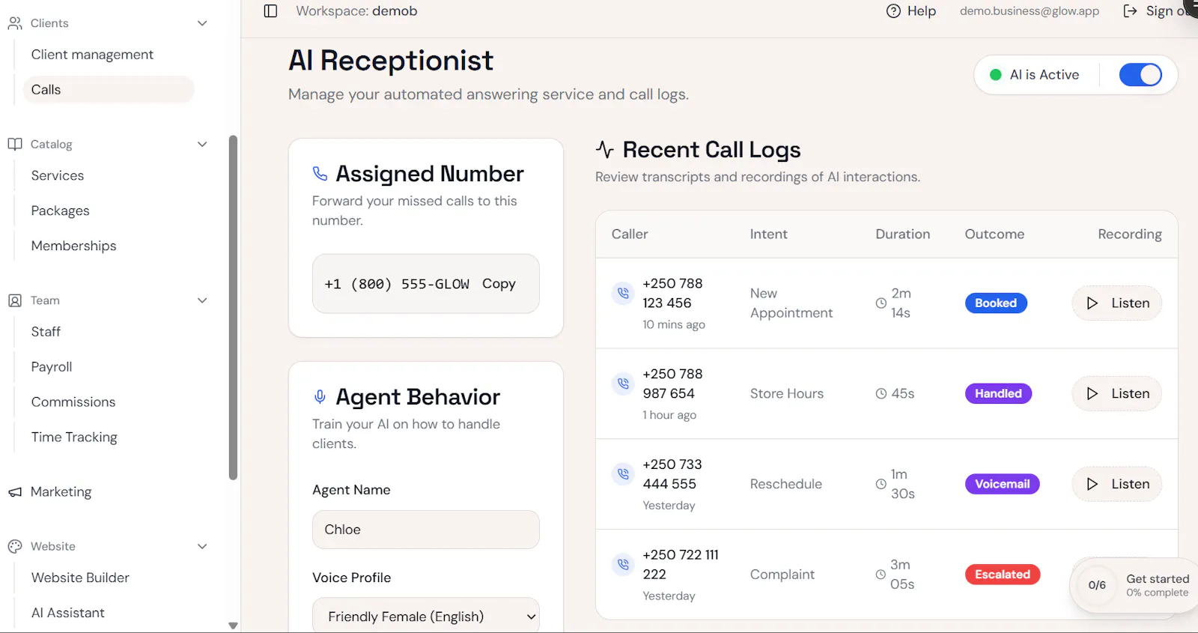Open Staff in the sidebar
This screenshot has width=1198, height=633.
click(x=46, y=332)
